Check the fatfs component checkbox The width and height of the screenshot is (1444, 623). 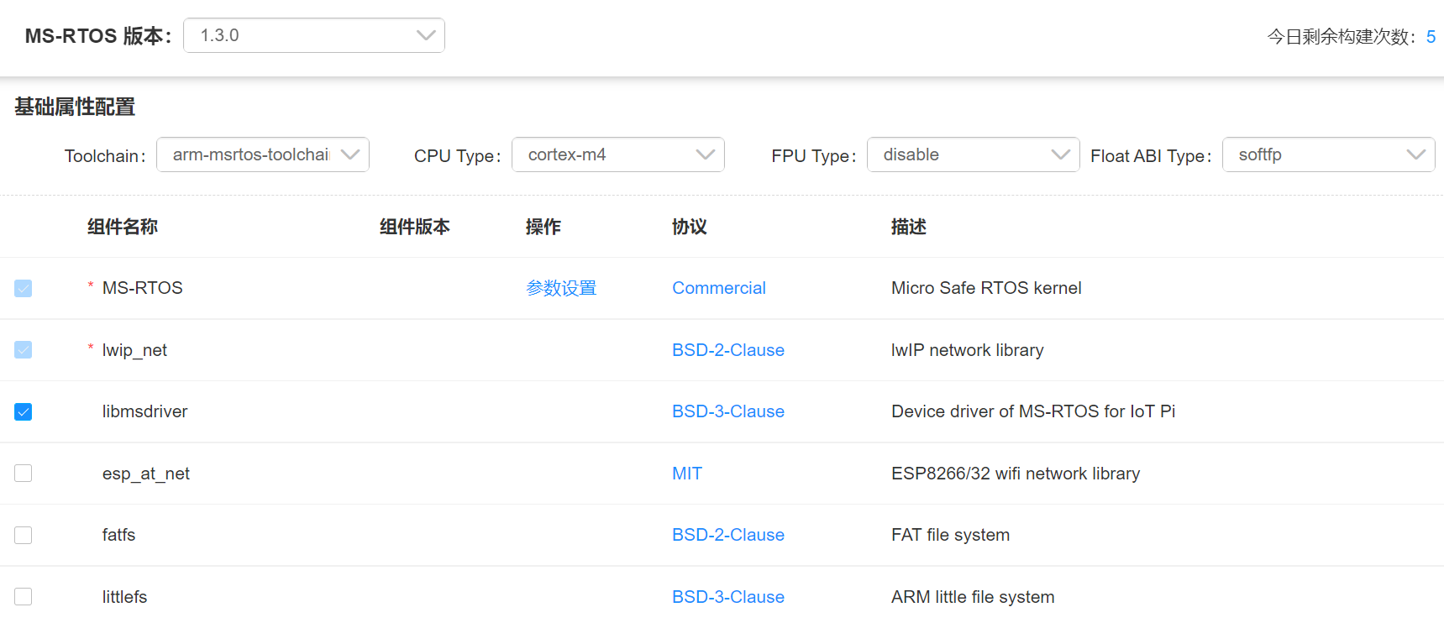[x=24, y=535]
